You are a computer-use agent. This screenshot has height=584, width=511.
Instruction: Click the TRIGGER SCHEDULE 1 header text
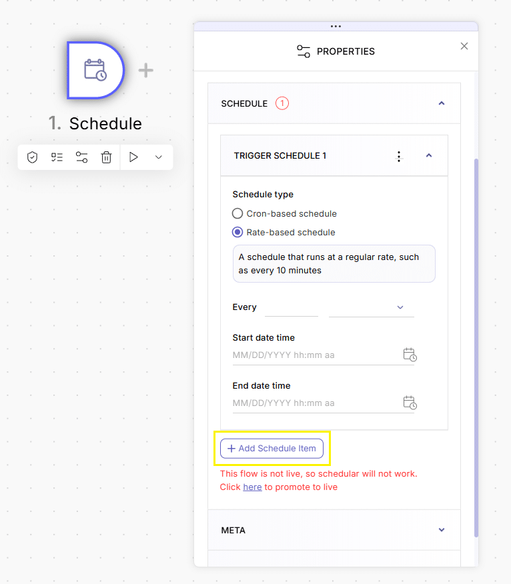280,156
